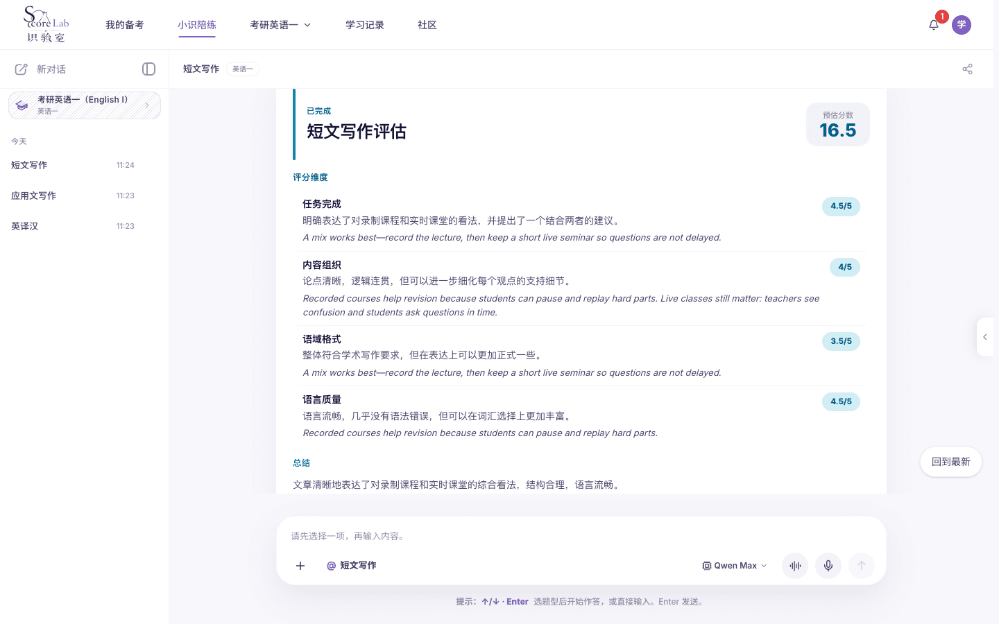Open the Qwen Max model dropdown
This screenshot has width=999, height=624.
(735, 566)
